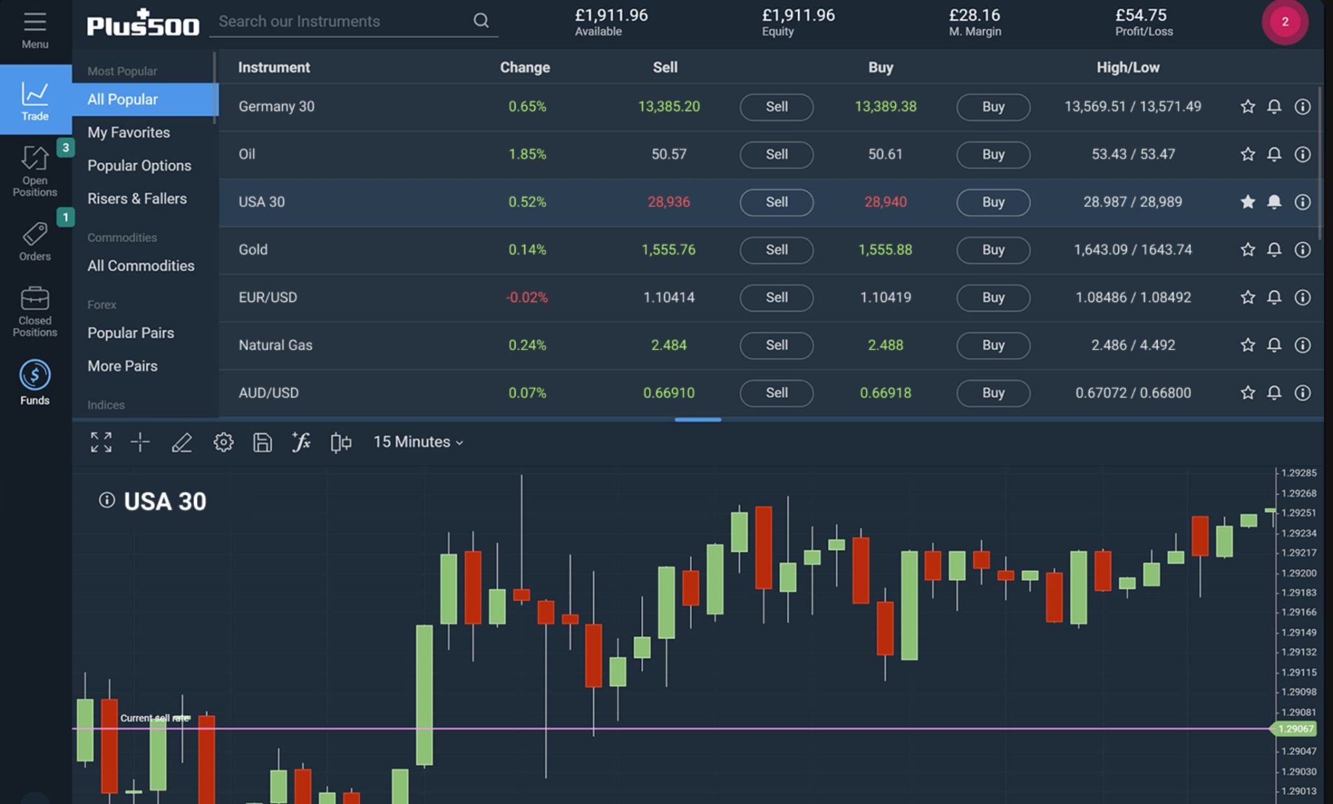The width and height of the screenshot is (1333, 804).
Task: Click the save chart layout icon
Action: (x=262, y=442)
